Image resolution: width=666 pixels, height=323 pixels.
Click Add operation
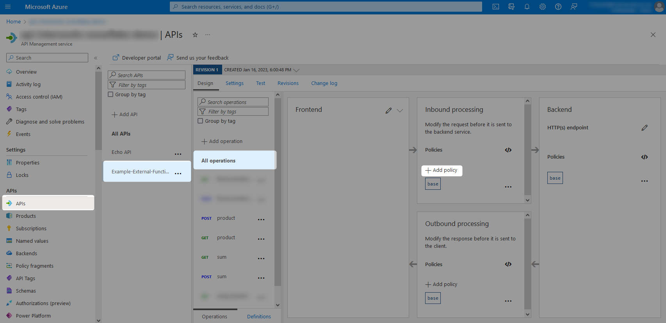(x=222, y=141)
